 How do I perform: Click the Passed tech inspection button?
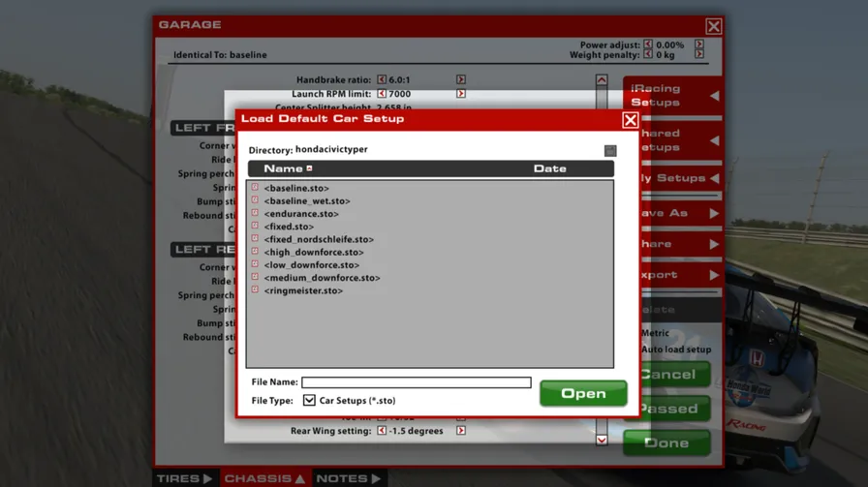[674, 409]
